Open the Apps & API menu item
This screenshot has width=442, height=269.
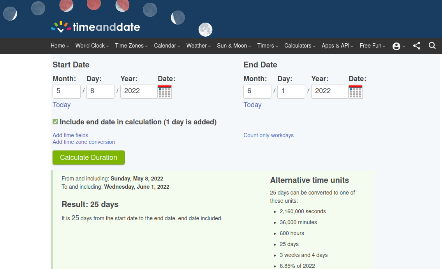335,46
